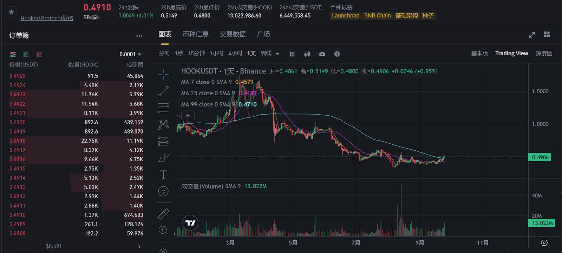Expand the chart to fullscreen
This screenshot has height=253, width=562.
pos(532,35)
